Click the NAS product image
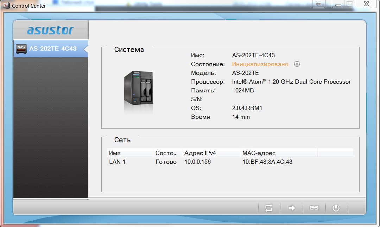Screen dimensions: 380x227 tap(139, 87)
